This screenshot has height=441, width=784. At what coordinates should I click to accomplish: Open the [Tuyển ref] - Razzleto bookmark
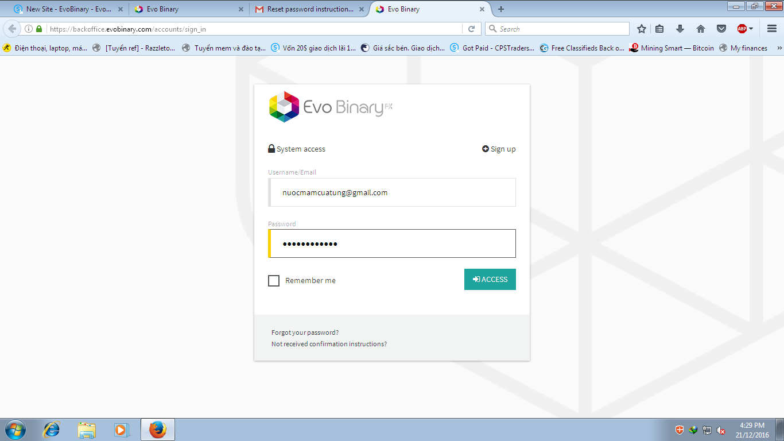[x=134, y=48]
